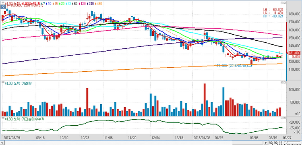Click the 50,000 volume axis label
The width and height of the screenshot is (302, 145).
coord(295,102)
